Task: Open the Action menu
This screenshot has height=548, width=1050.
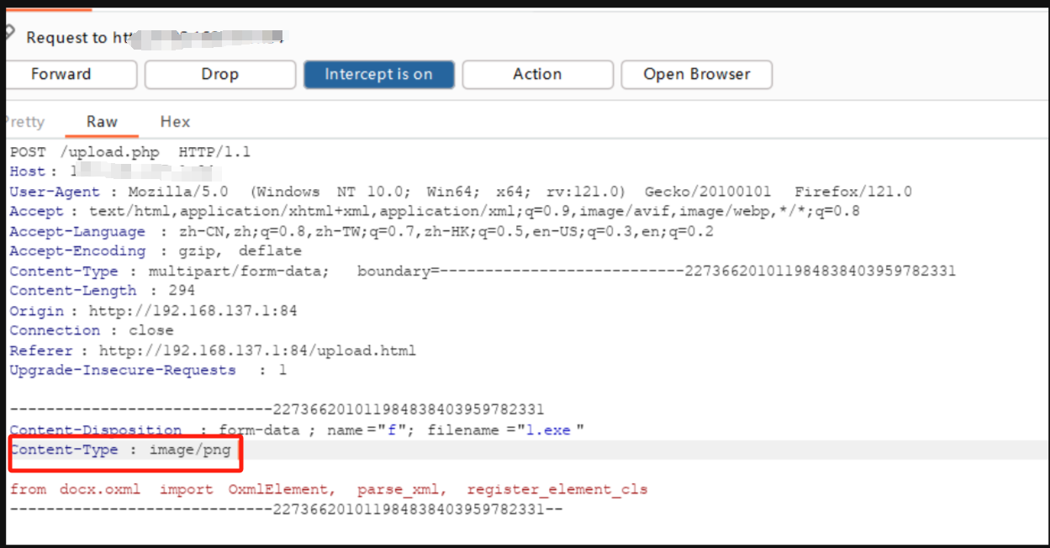Action: click(537, 74)
